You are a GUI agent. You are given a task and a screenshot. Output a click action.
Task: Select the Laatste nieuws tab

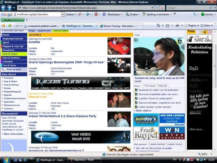coord(175,144)
